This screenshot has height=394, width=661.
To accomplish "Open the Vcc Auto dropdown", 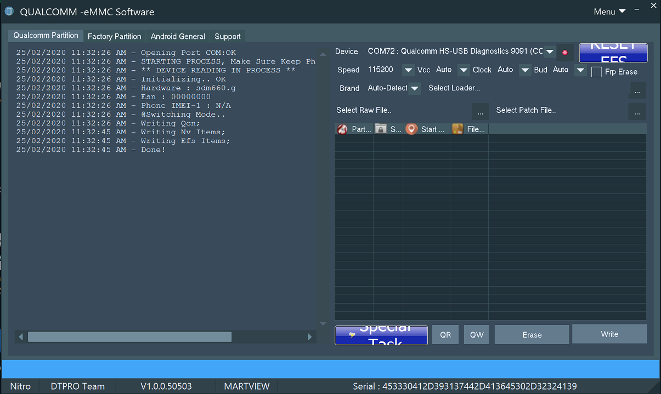I will pyautogui.click(x=464, y=70).
